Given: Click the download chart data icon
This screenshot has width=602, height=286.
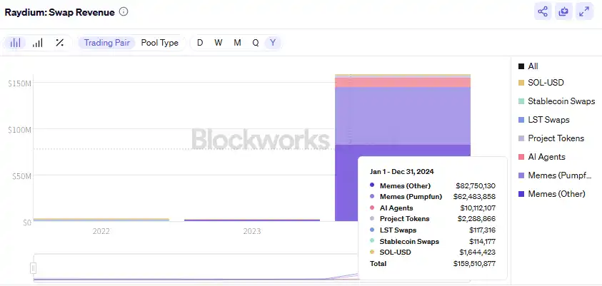Looking at the screenshot, I should coord(564,11).
